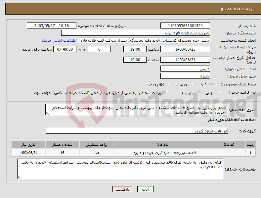Image resolution: width=261 pixels, height=198 pixels.
Task: Click the بازگشت back button
Action: pos(122,189)
